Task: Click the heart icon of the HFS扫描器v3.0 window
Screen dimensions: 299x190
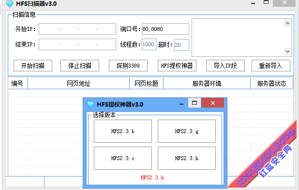Action: point(10,3)
